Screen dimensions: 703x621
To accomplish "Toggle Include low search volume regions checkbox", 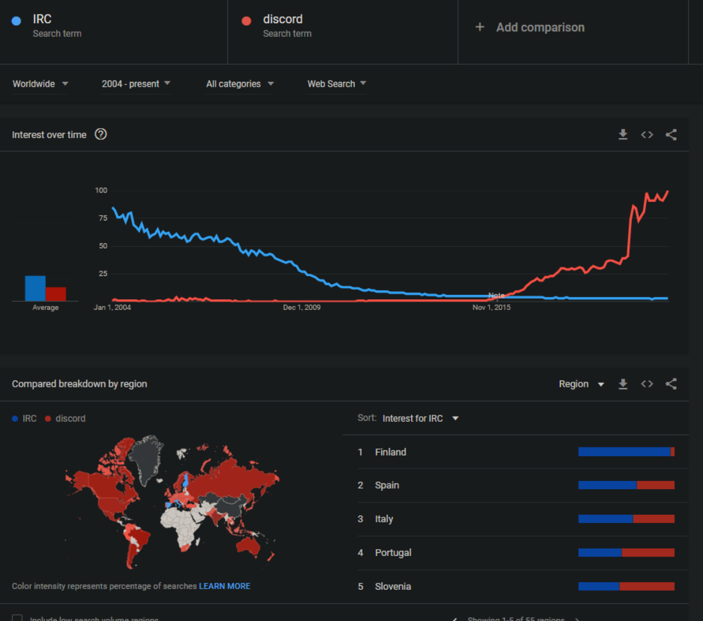I will click(x=17, y=618).
